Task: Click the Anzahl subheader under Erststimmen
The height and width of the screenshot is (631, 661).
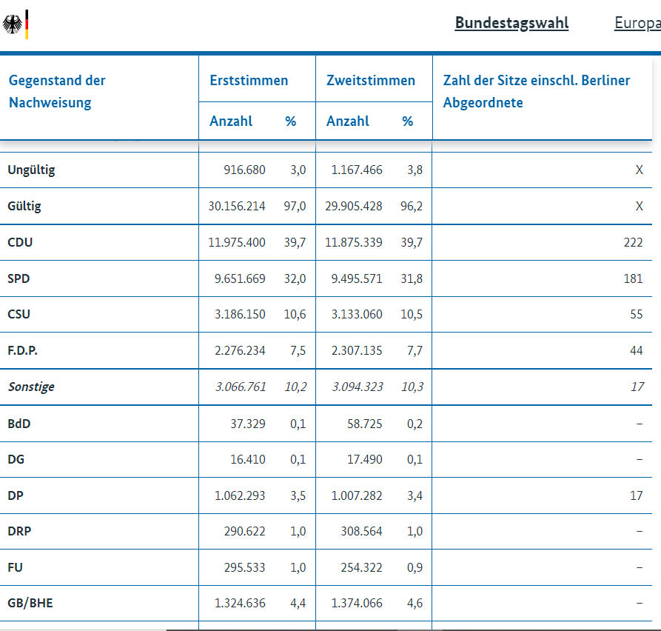Action: [x=231, y=121]
